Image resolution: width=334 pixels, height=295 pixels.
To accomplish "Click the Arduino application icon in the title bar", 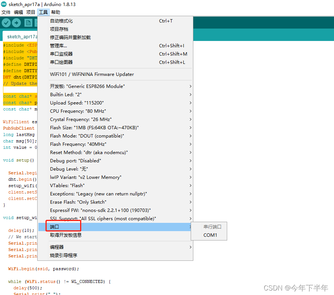I will 5,5.
